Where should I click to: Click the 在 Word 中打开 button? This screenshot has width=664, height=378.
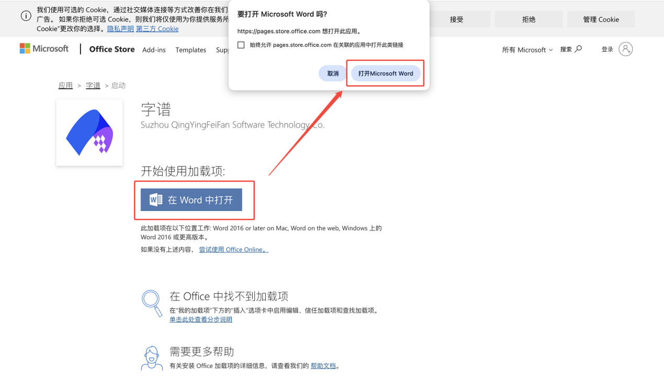pos(192,199)
